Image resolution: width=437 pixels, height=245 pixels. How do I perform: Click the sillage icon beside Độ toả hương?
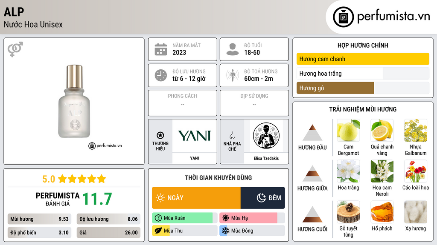pyautogui.click(x=233, y=75)
